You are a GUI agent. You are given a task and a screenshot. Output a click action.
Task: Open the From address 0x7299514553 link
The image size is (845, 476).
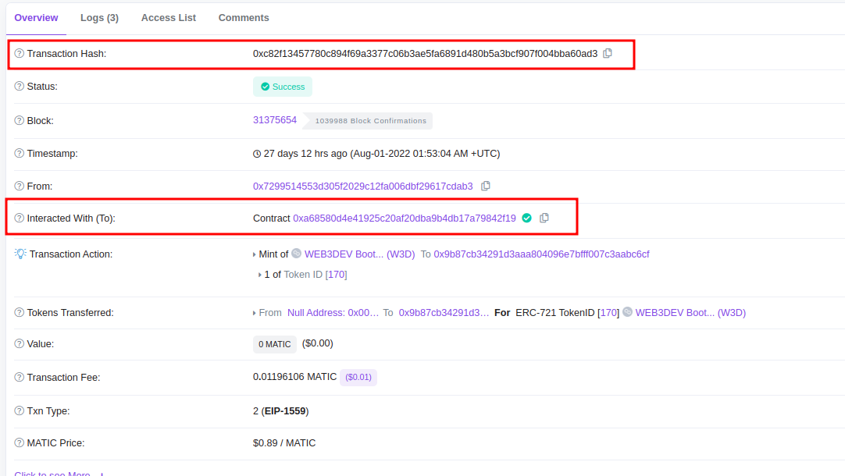point(362,186)
